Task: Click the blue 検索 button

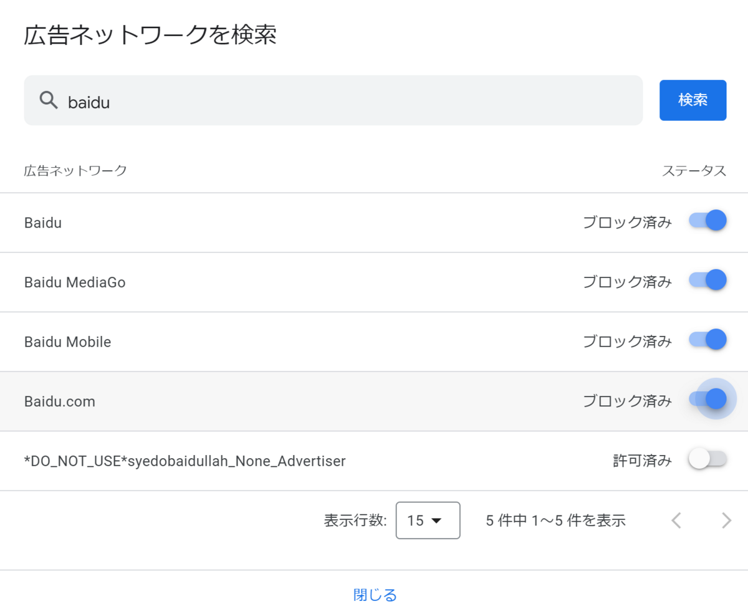Action: (x=693, y=100)
